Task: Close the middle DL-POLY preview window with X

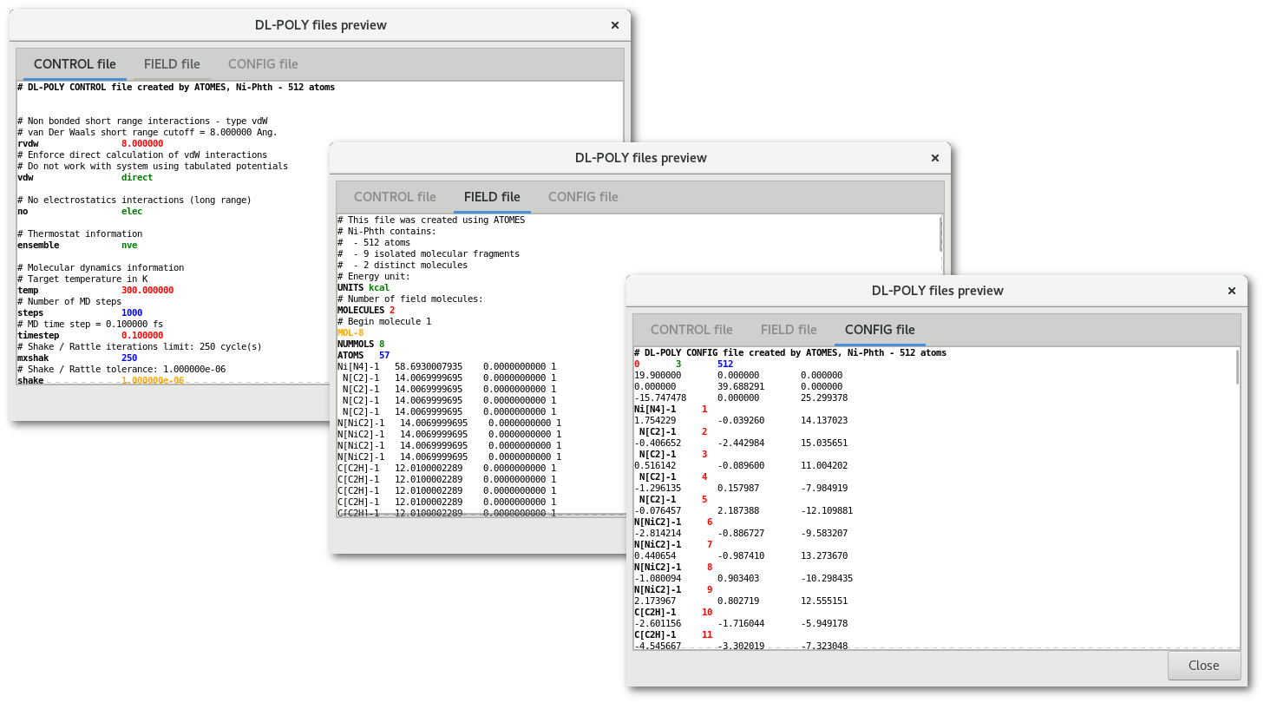Action: (x=934, y=158)
